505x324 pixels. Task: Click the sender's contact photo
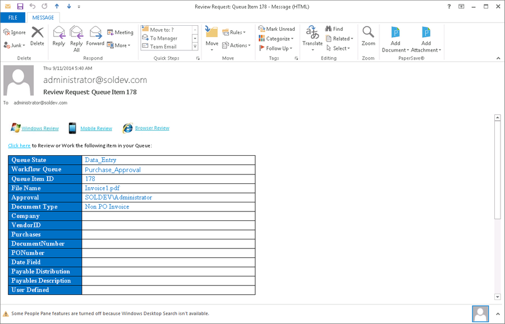coord(19,80)
